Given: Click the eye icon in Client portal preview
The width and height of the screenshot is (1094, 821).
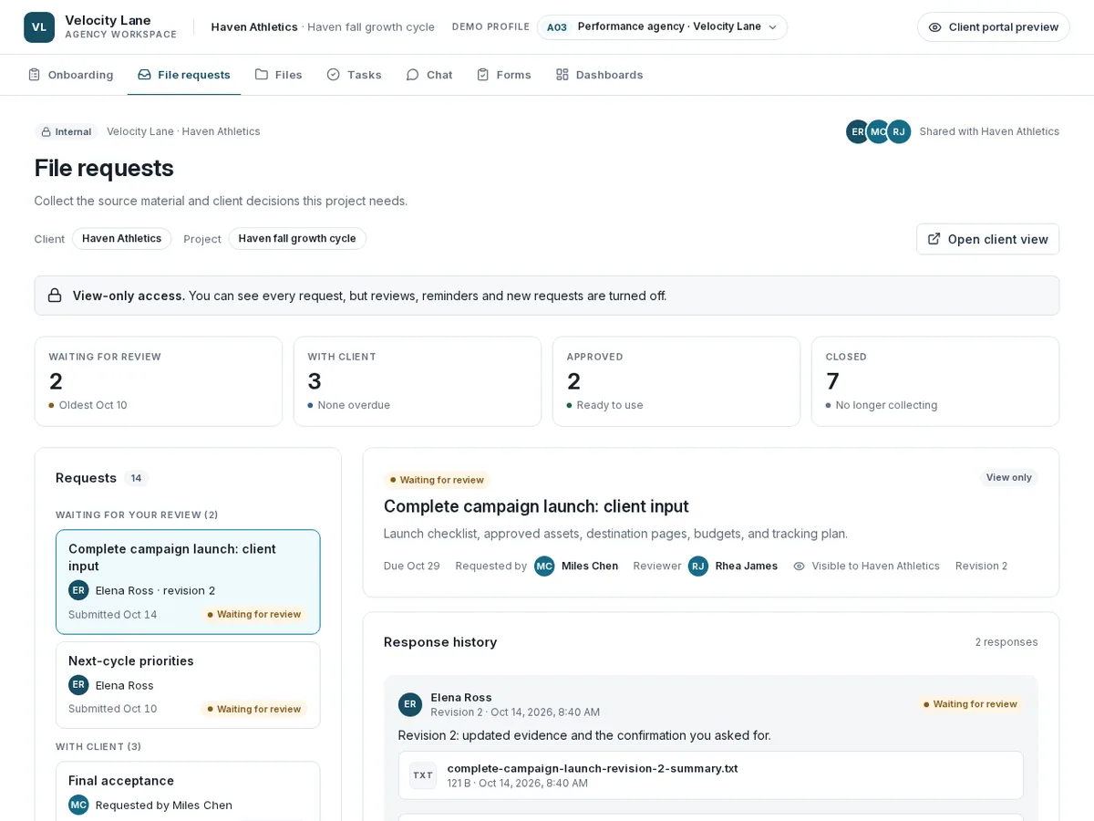Looking at the screenshot, I should [934, 27].
